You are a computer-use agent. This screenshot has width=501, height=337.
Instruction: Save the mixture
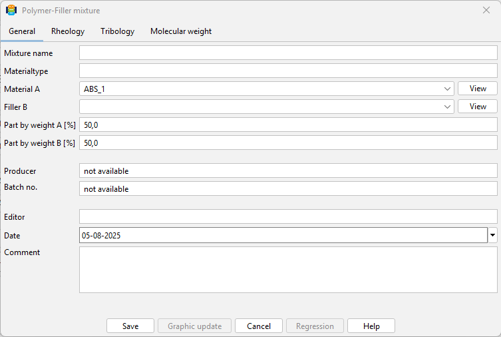coord(130,326)
